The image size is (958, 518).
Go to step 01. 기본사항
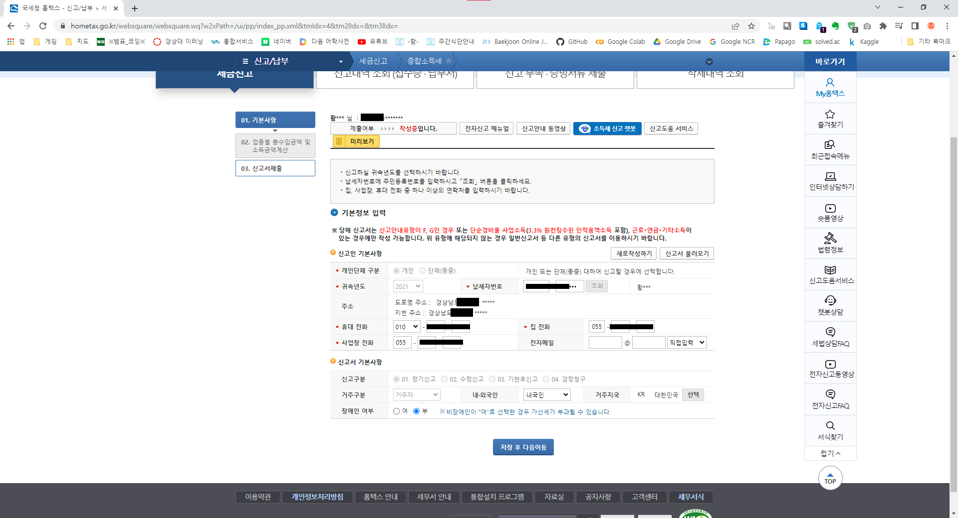[275, 120]
